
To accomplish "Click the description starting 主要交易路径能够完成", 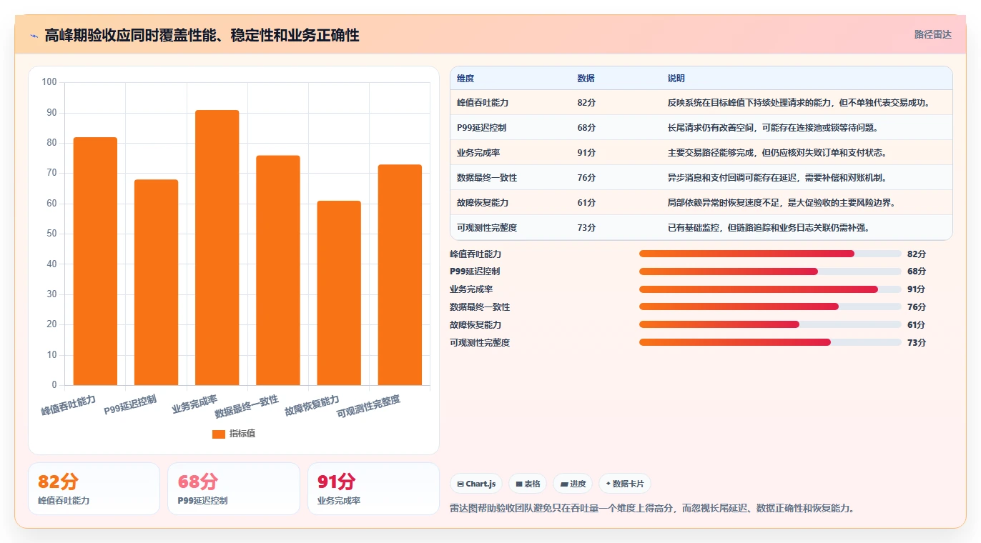I will tap(777, 153).
